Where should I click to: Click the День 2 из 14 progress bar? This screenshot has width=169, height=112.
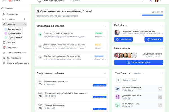152,15
